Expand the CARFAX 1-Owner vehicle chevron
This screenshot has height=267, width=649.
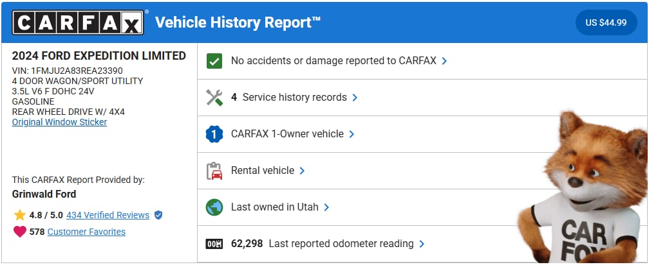[x=352, y=134]
